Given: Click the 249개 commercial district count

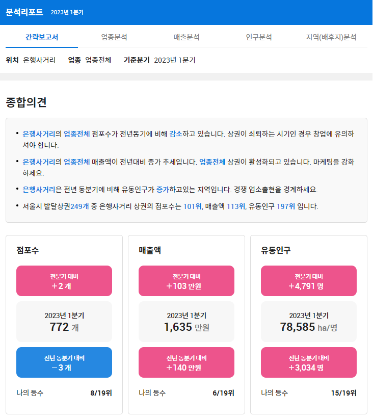Looking at the screenshot, I should (79, 206).
